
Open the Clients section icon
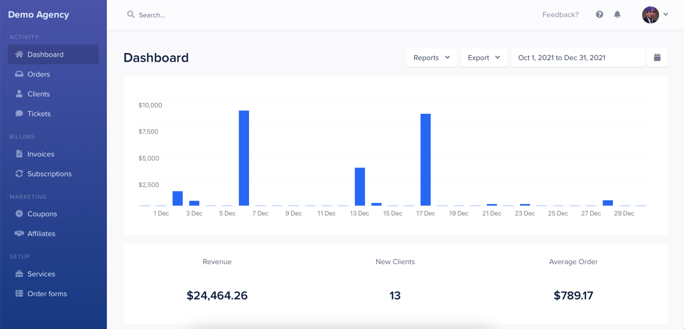tap(19, 93)
